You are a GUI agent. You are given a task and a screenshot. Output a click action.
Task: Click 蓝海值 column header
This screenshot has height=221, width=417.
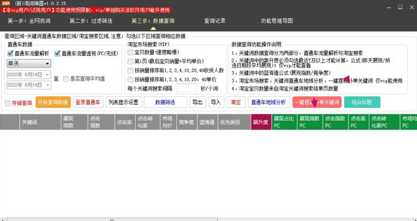point(208,122)
